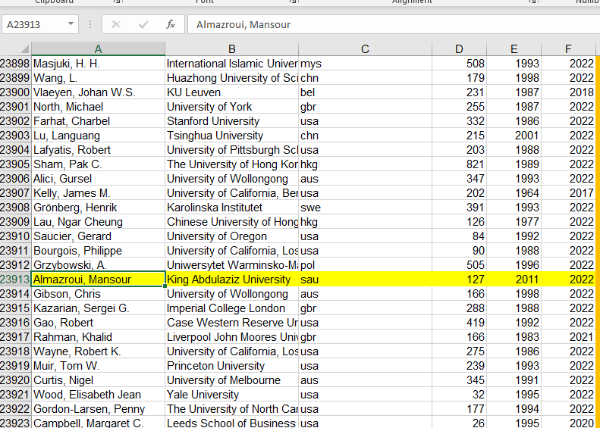Viewport: 600px width, 428px height.
Task: Click cell Wang, L.
Action: (98, 78)
